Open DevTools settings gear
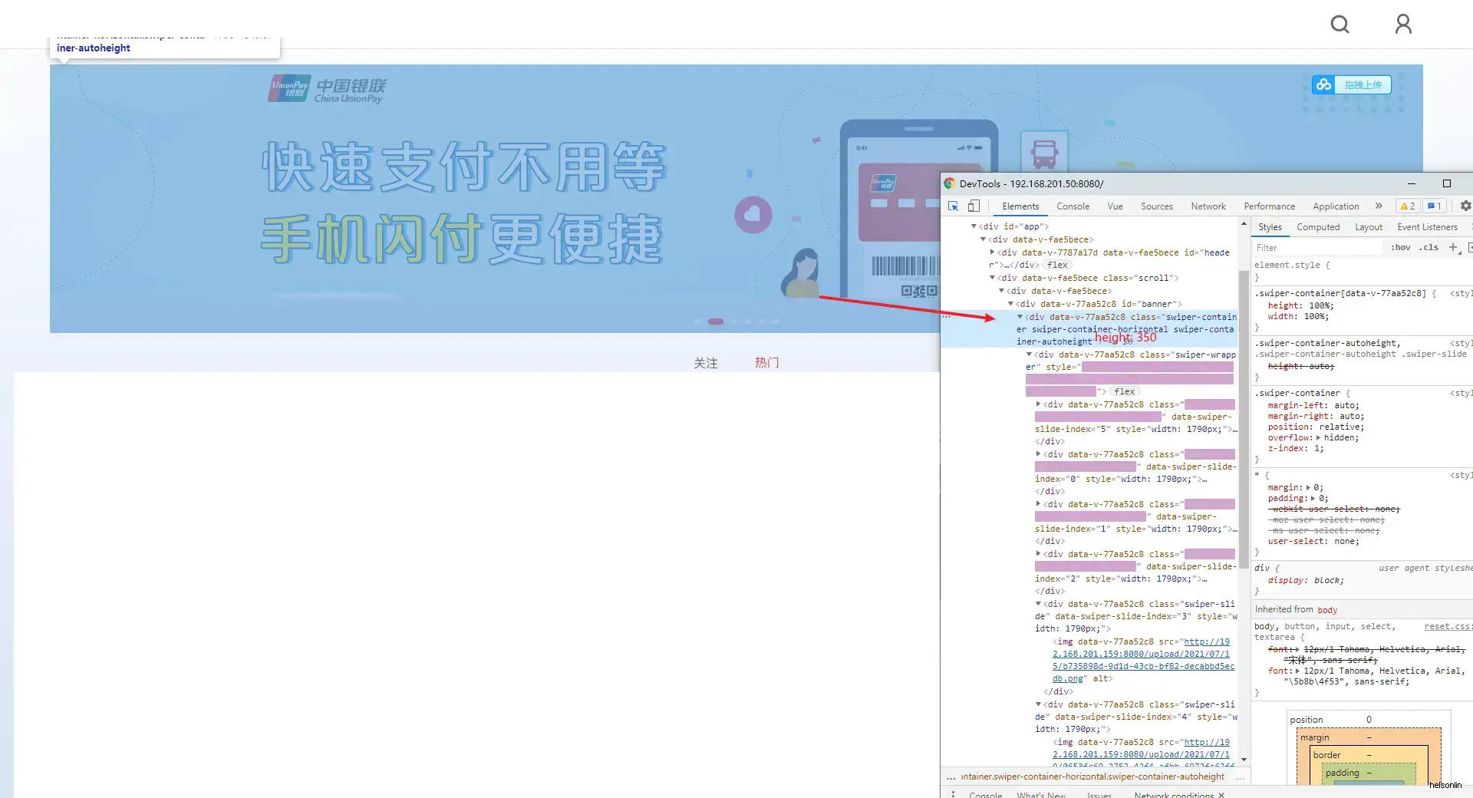Viewport: 1473px width, 798px height. coord(1466,206)
